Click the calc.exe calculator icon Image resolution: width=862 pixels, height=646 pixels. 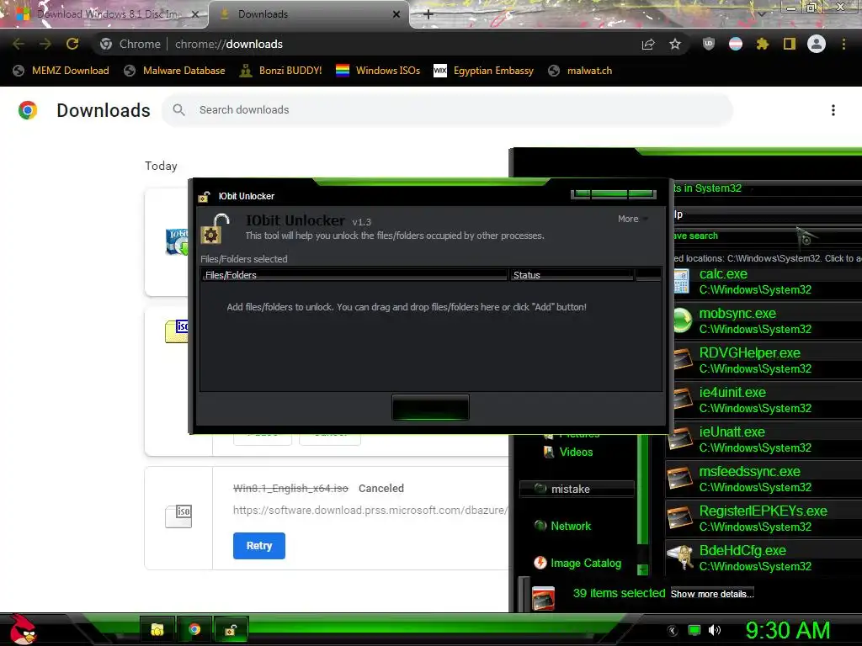click(x=682, y=281)
